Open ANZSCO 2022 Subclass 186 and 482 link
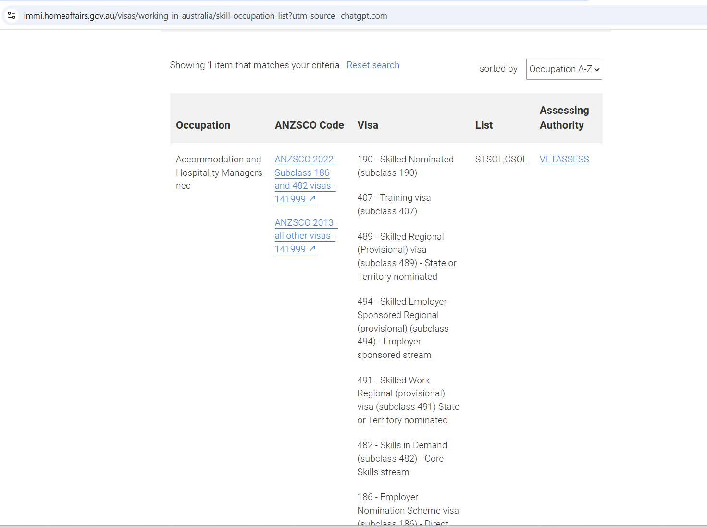The width and height of the screenshot is (707, 528). click(x=306, y=179)
